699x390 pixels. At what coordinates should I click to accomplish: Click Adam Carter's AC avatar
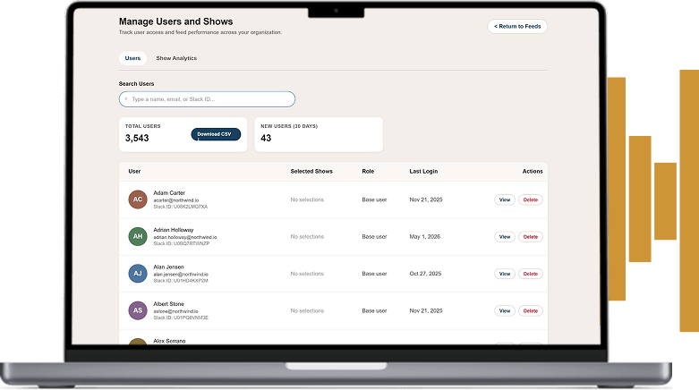pos(138,199)
